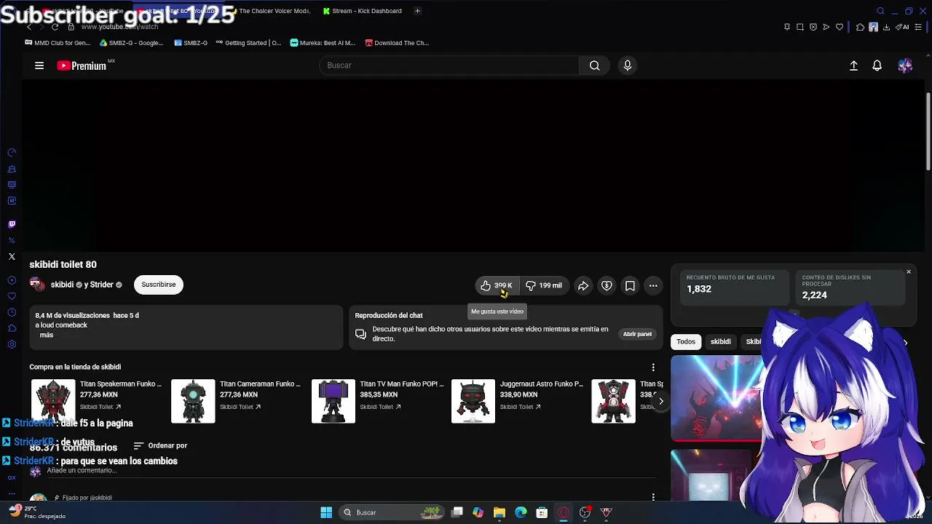
Task: Click the page vertical scrollbar
Action: pos(928,131)
